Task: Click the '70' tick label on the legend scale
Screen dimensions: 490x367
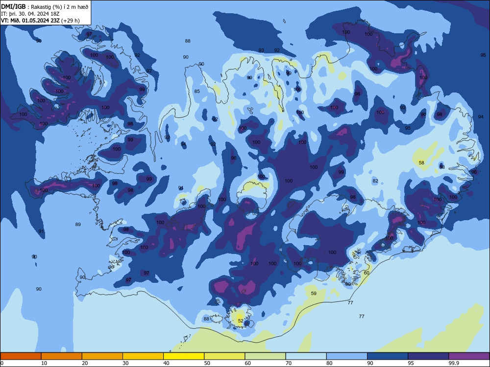Action: (289, 363)
